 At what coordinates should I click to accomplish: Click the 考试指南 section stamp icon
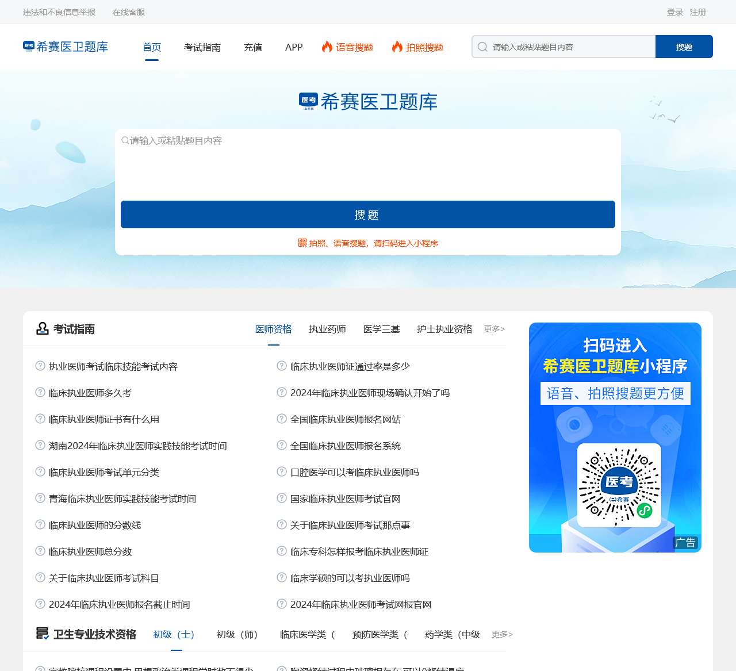(x=42, y=328)
